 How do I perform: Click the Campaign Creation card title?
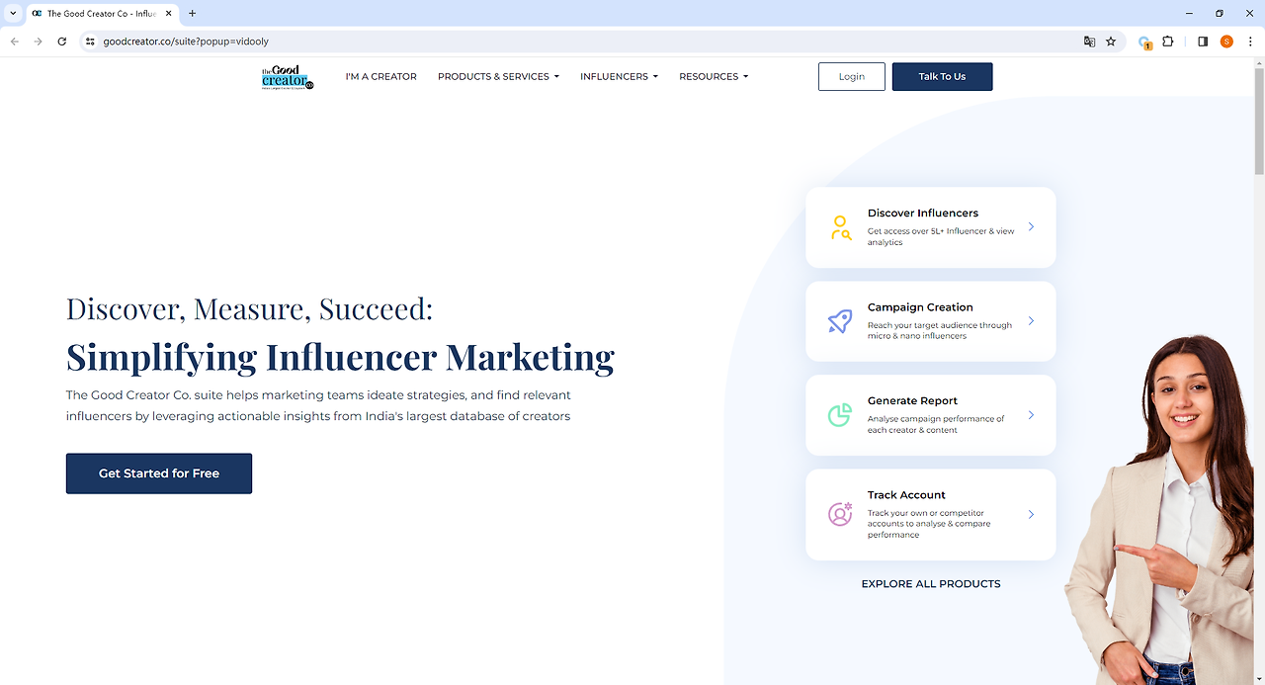tap(920, 307)
